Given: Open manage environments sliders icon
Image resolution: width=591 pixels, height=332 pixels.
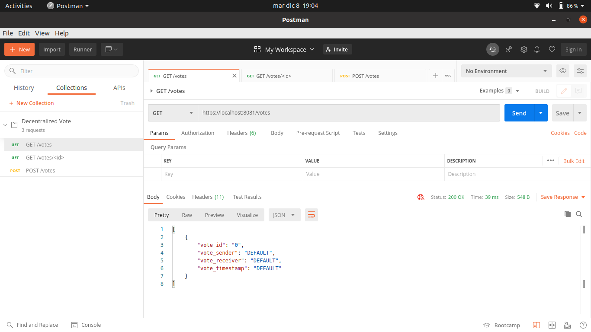Looking at the screenshot, I should (x=580, y=71).
